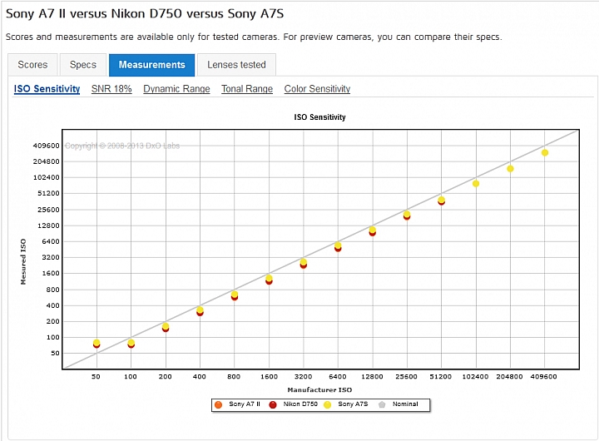Click the ISO Sensitivity chart title
Screen dimensions: 599x441
coord(319,117)
